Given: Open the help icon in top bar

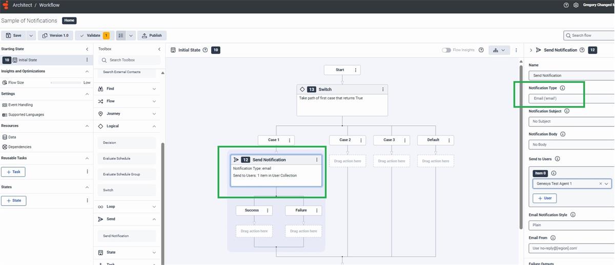Looking at the screenshot, I should click(566, 5).
